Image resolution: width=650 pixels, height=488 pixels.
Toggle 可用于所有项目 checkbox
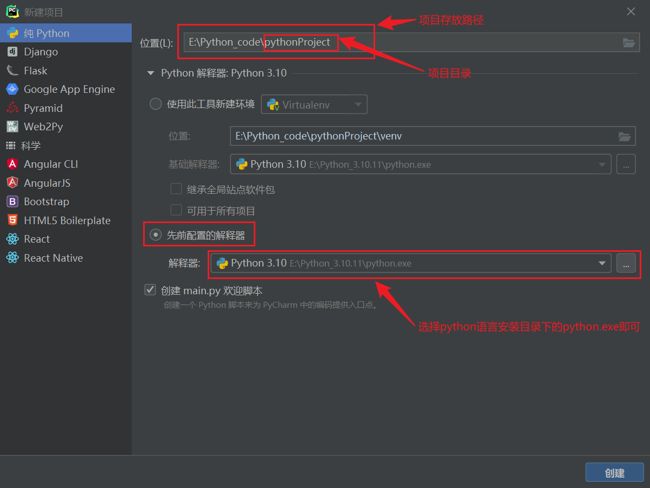tap(176, 211)
